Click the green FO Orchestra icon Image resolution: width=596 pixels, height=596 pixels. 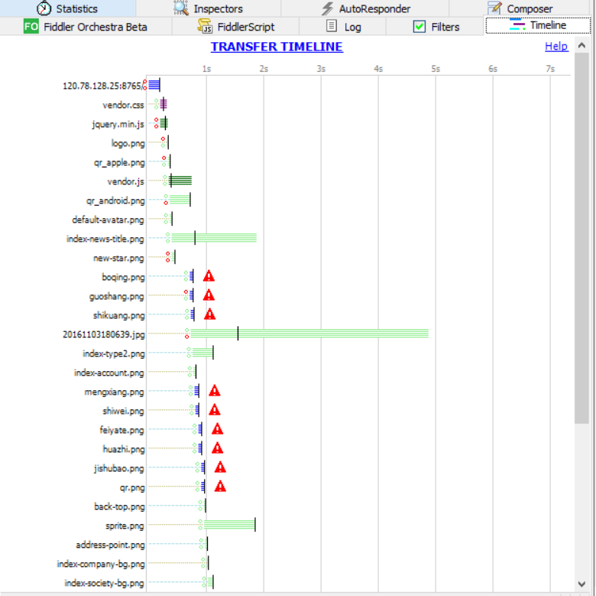point(31,26)
